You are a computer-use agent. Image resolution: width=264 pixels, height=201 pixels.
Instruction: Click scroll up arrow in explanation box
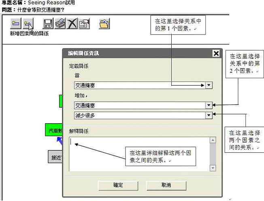pyautogui.click(x=212, y=141)
